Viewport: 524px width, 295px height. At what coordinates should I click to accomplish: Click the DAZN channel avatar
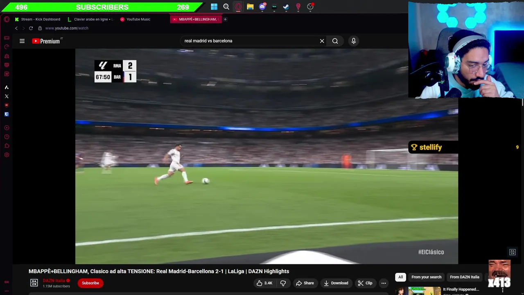click(34, 283)
